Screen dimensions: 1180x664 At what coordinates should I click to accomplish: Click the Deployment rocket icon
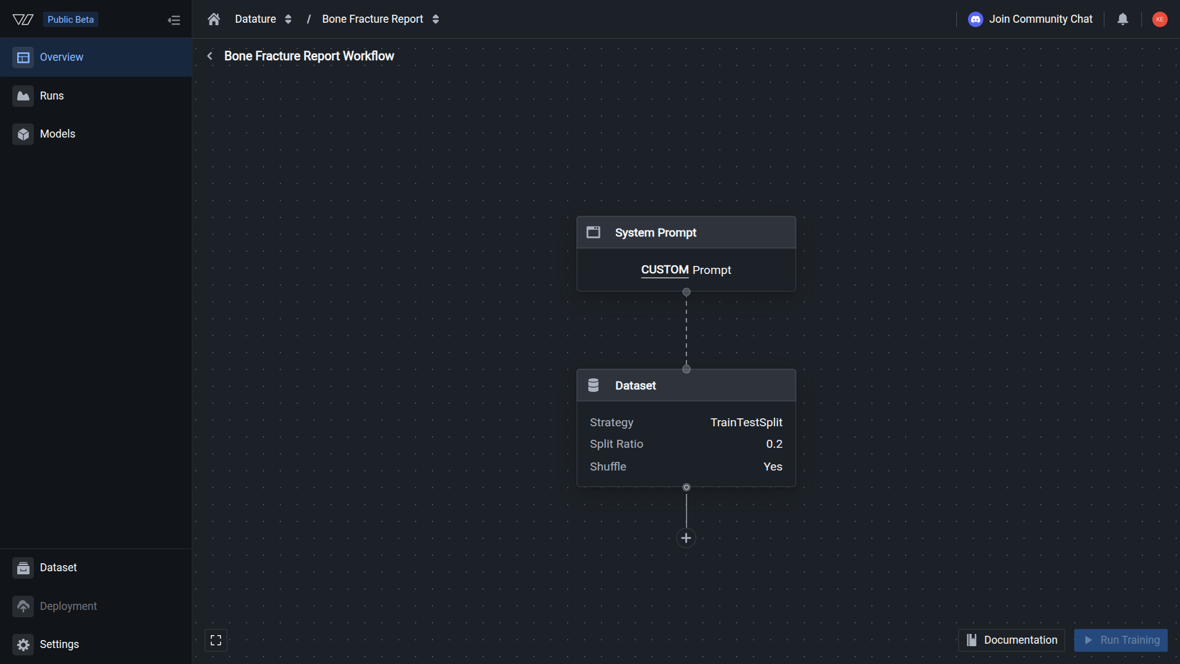[23, 607]
